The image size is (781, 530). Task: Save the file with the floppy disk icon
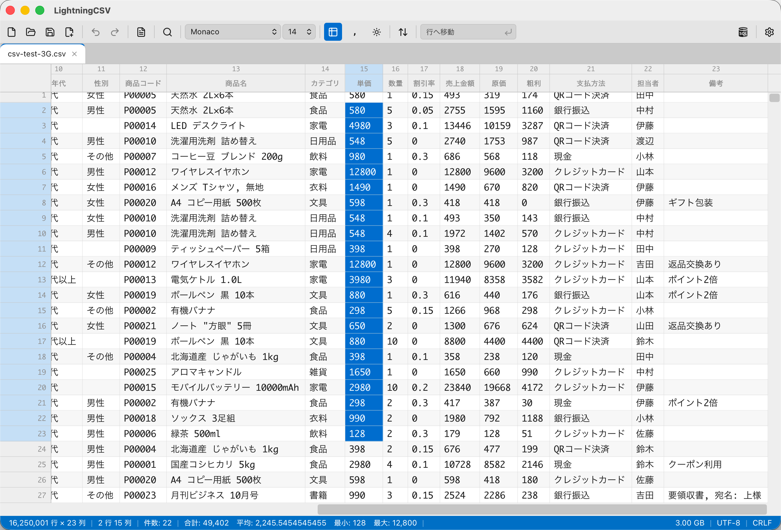click(x=50, y=32)
